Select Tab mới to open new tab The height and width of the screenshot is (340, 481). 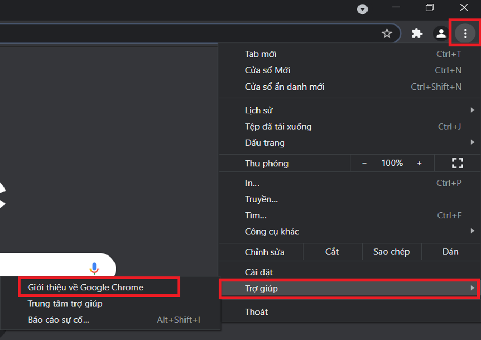[335, 54]
